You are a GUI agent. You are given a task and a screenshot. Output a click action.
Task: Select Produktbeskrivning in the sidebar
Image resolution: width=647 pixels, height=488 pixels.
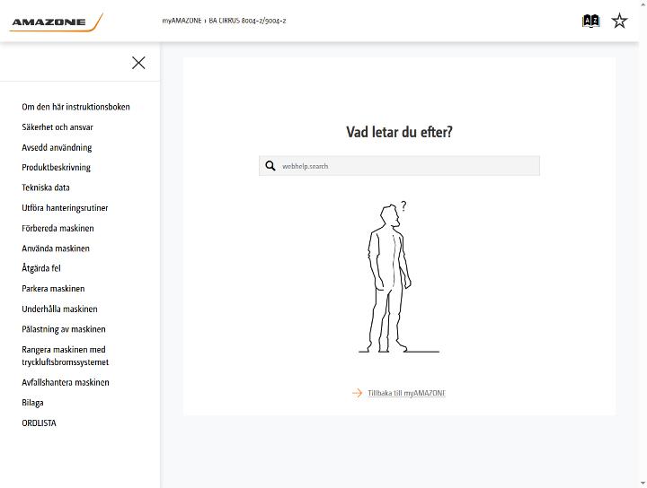click(x=56, y=167)
